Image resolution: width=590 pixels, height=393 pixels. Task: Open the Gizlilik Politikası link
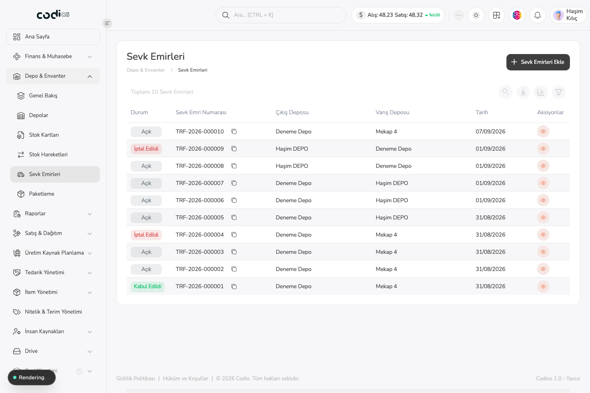coord(136,378)
